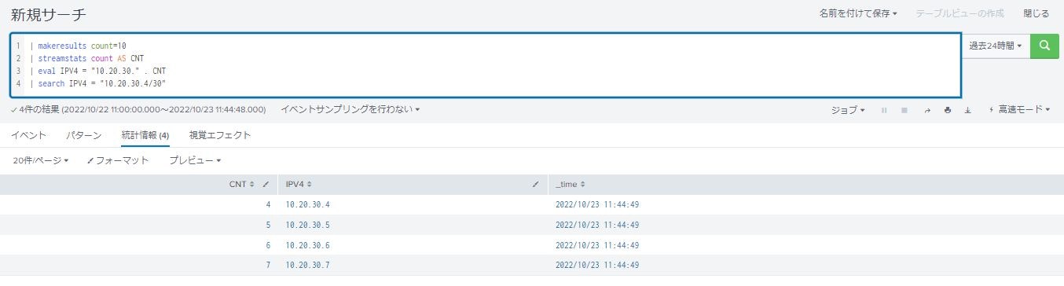Click the 新規サーチ page title
This screenshot has width=1064, height=286.
[49, 15]
